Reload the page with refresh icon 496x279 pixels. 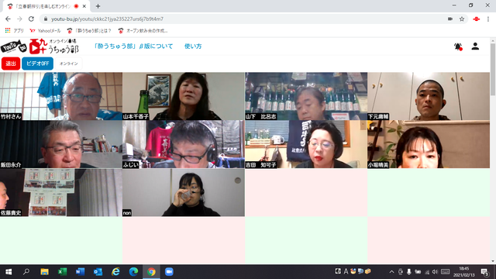[x=31, y=19]
